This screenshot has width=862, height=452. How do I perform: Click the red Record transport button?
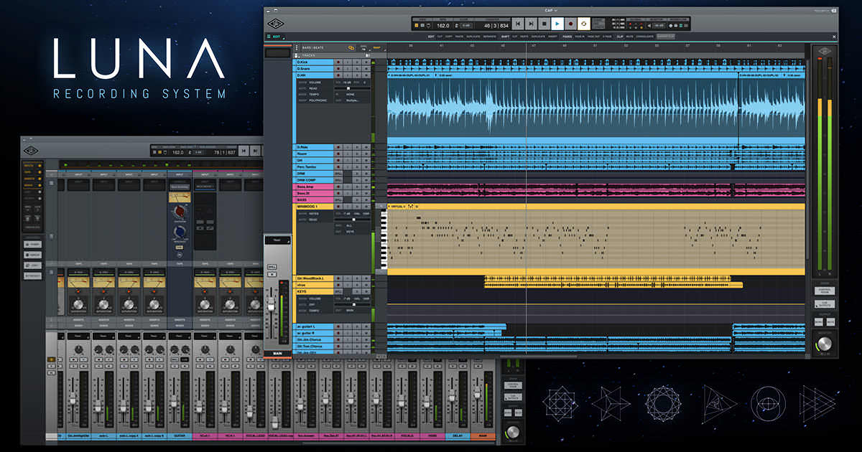pos(570,24)
